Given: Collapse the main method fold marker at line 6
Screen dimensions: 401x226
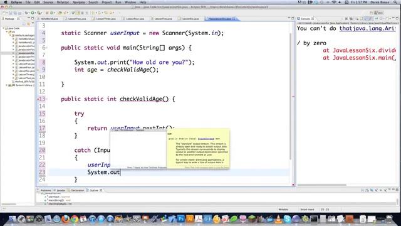Looking at the screenshot, I should (x=47, y=48).
